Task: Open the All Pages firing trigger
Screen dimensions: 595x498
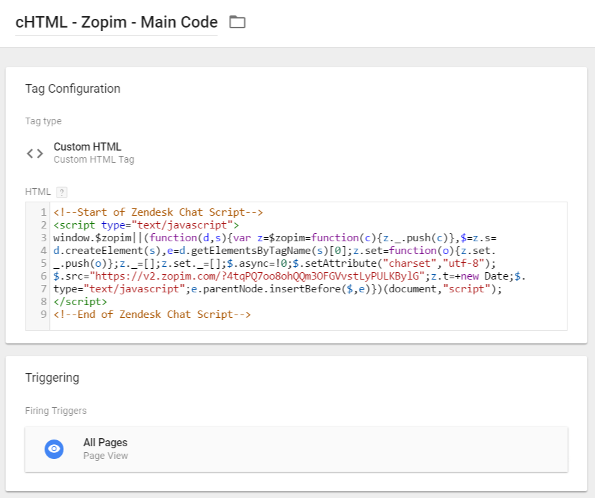Action: click(296, 450)
